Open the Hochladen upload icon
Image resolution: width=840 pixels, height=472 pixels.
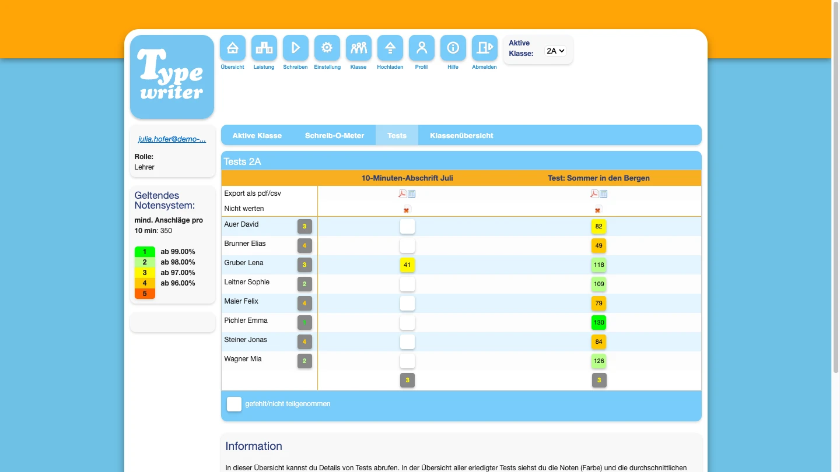[x=390, y=48]
